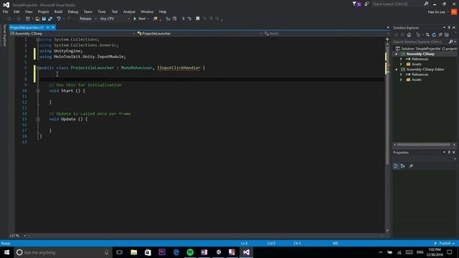Click the editor split window handle
This screenshot has height=258, width=459.
pyautogui.click(x=387, y=39)
